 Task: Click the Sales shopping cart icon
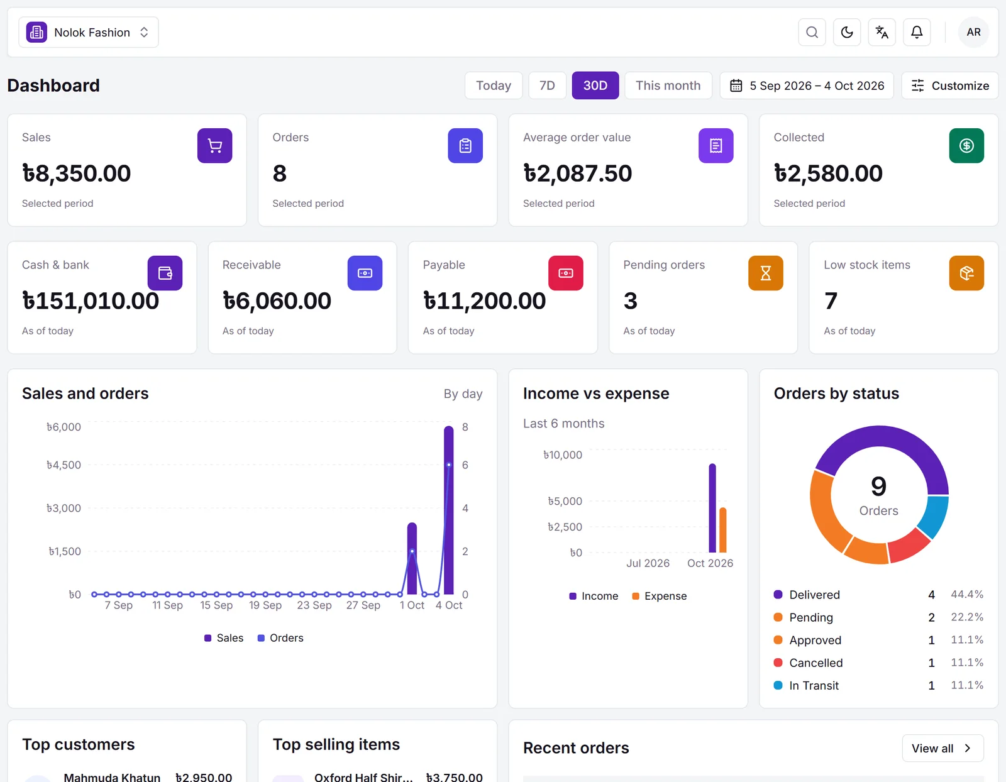tap(215, 146)
